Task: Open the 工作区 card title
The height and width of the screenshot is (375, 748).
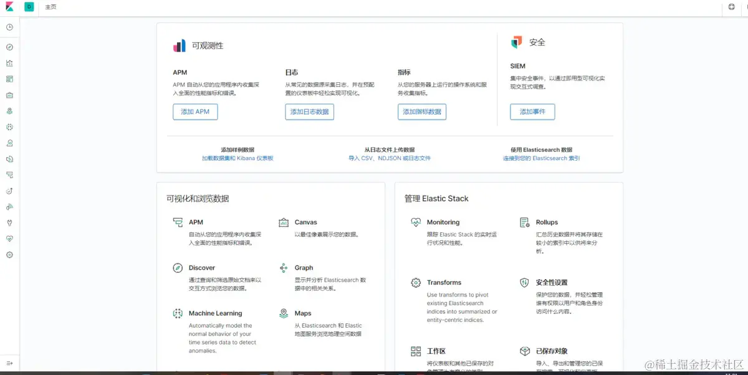Action: (x=435, y=351)
